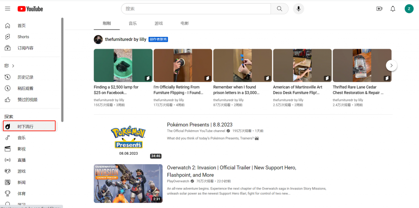
Task: Open notifications bell
Action: pyautogui.click(x=393, y=9)
